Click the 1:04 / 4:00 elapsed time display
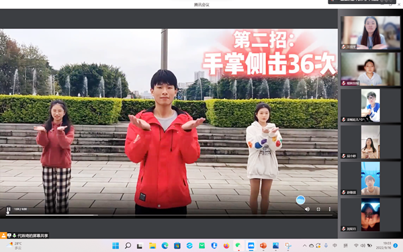The width and height of the screenshot is (403, 252). pyautogui.click(x=20, y=209)
